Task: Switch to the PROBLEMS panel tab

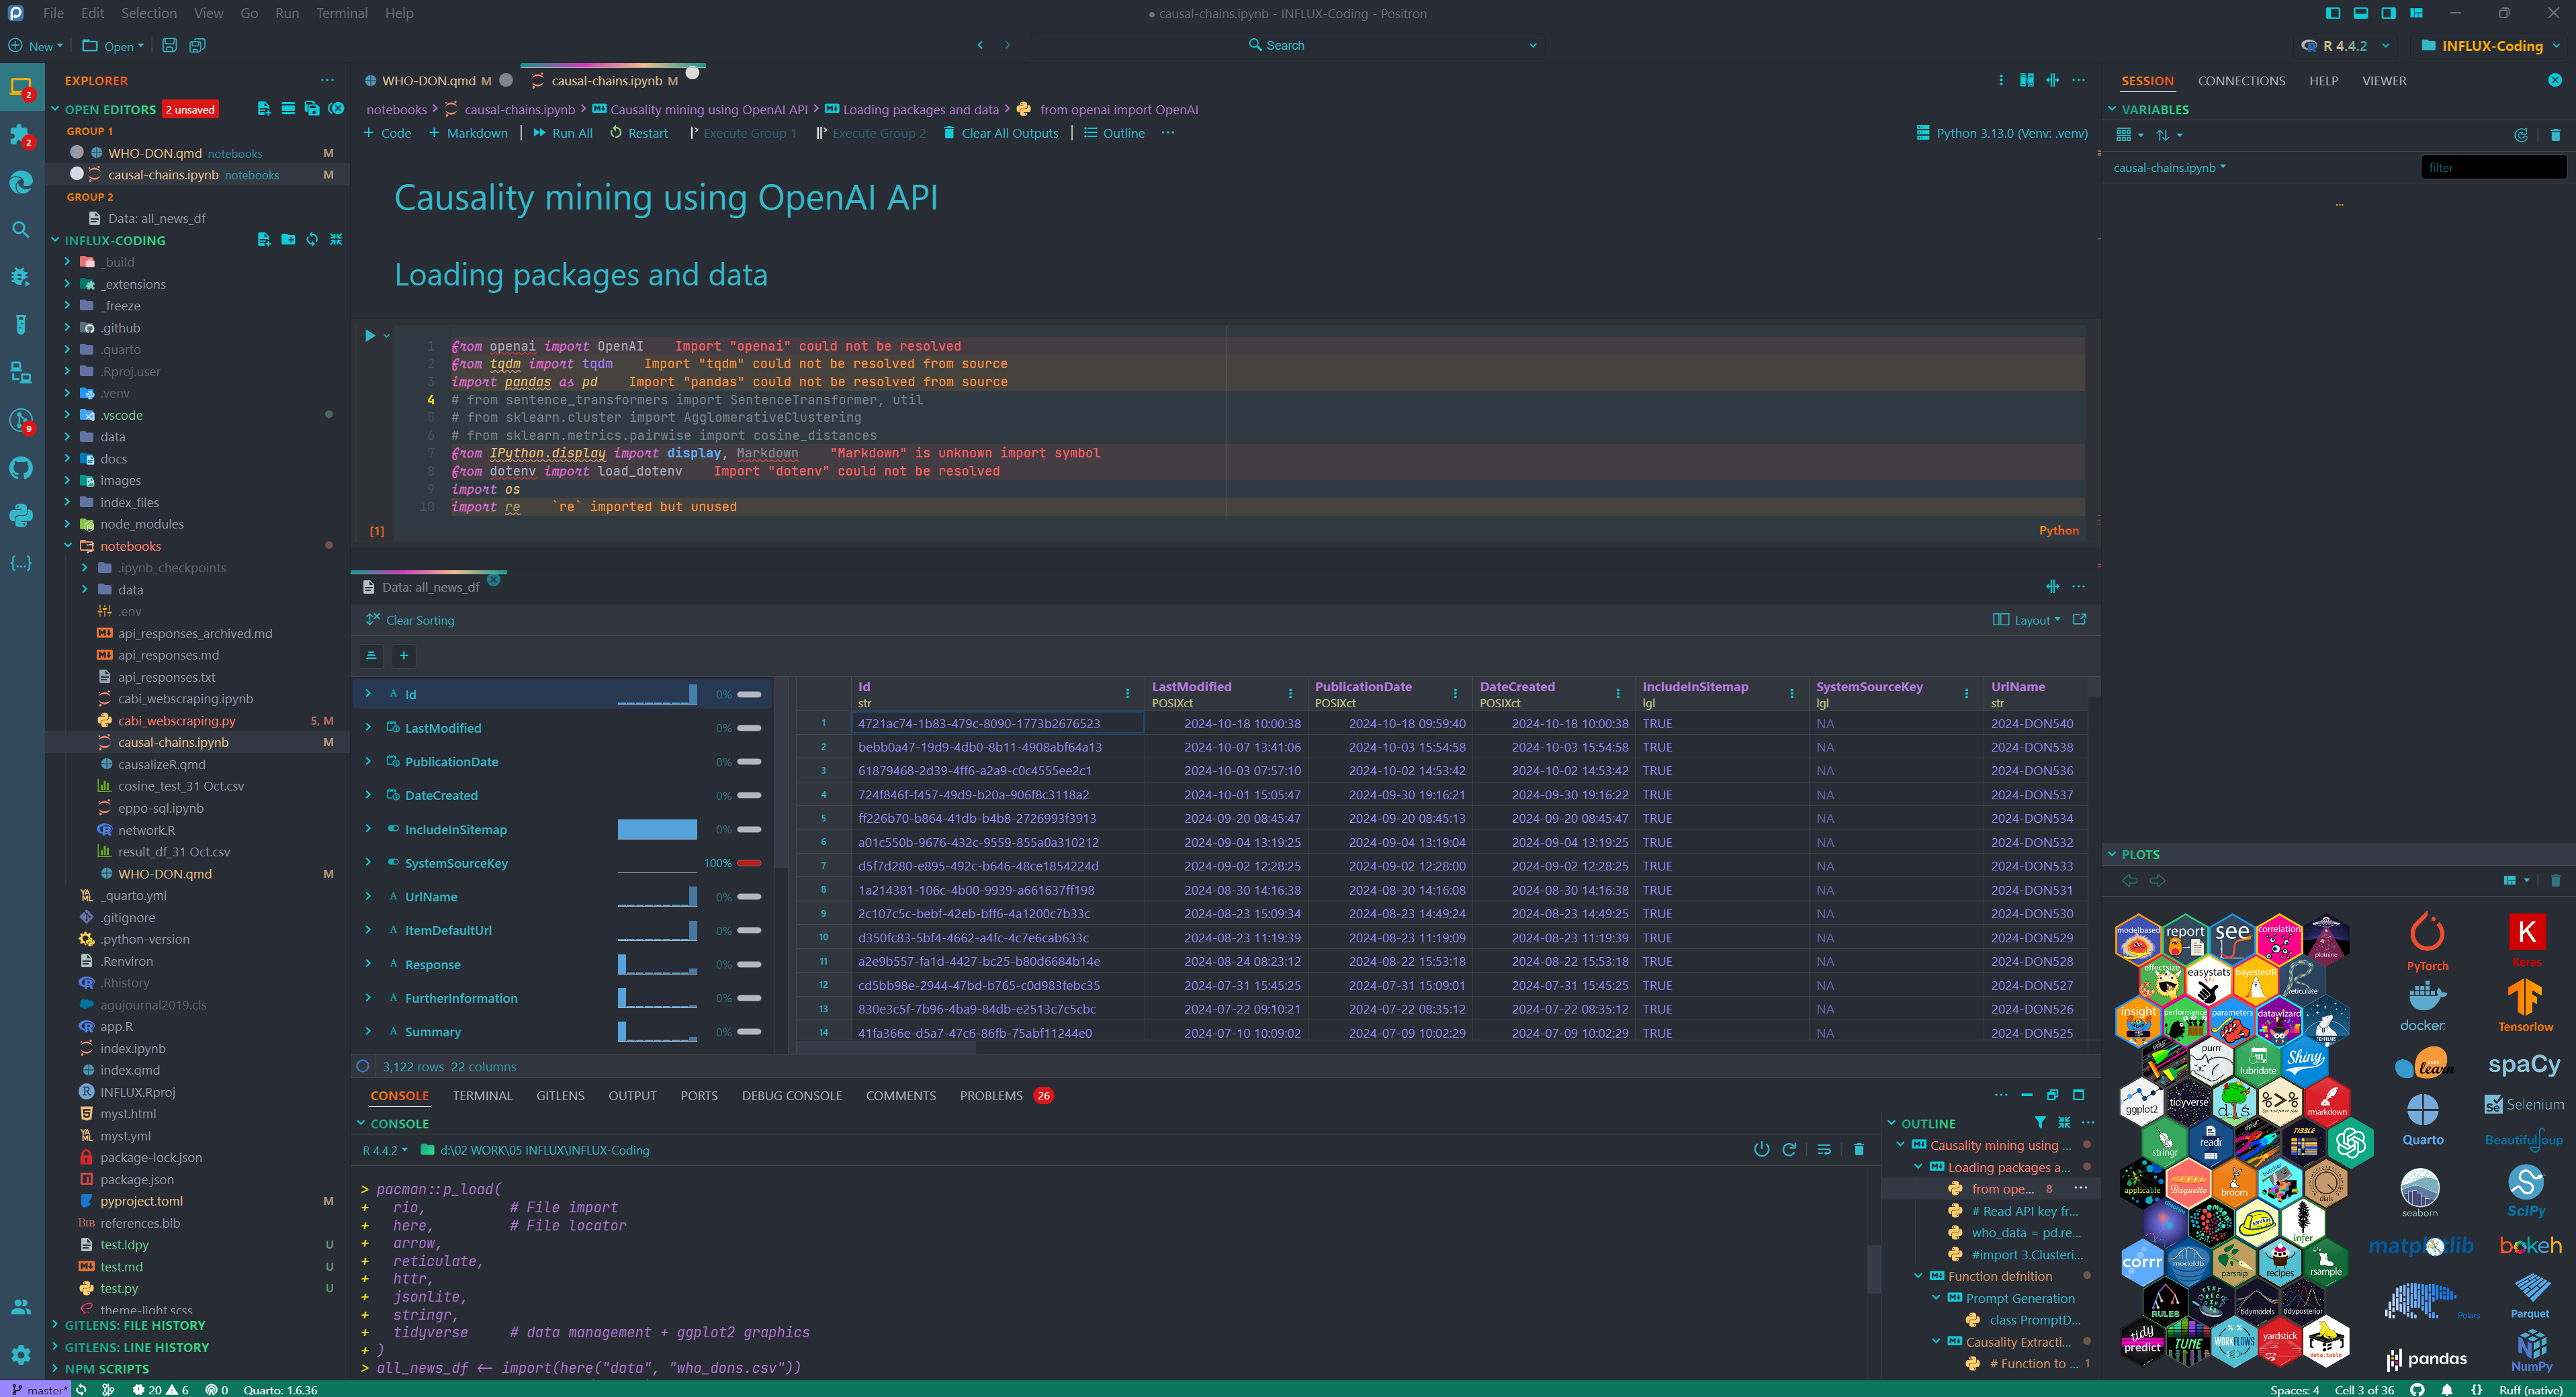Action: (1005, 1095)
